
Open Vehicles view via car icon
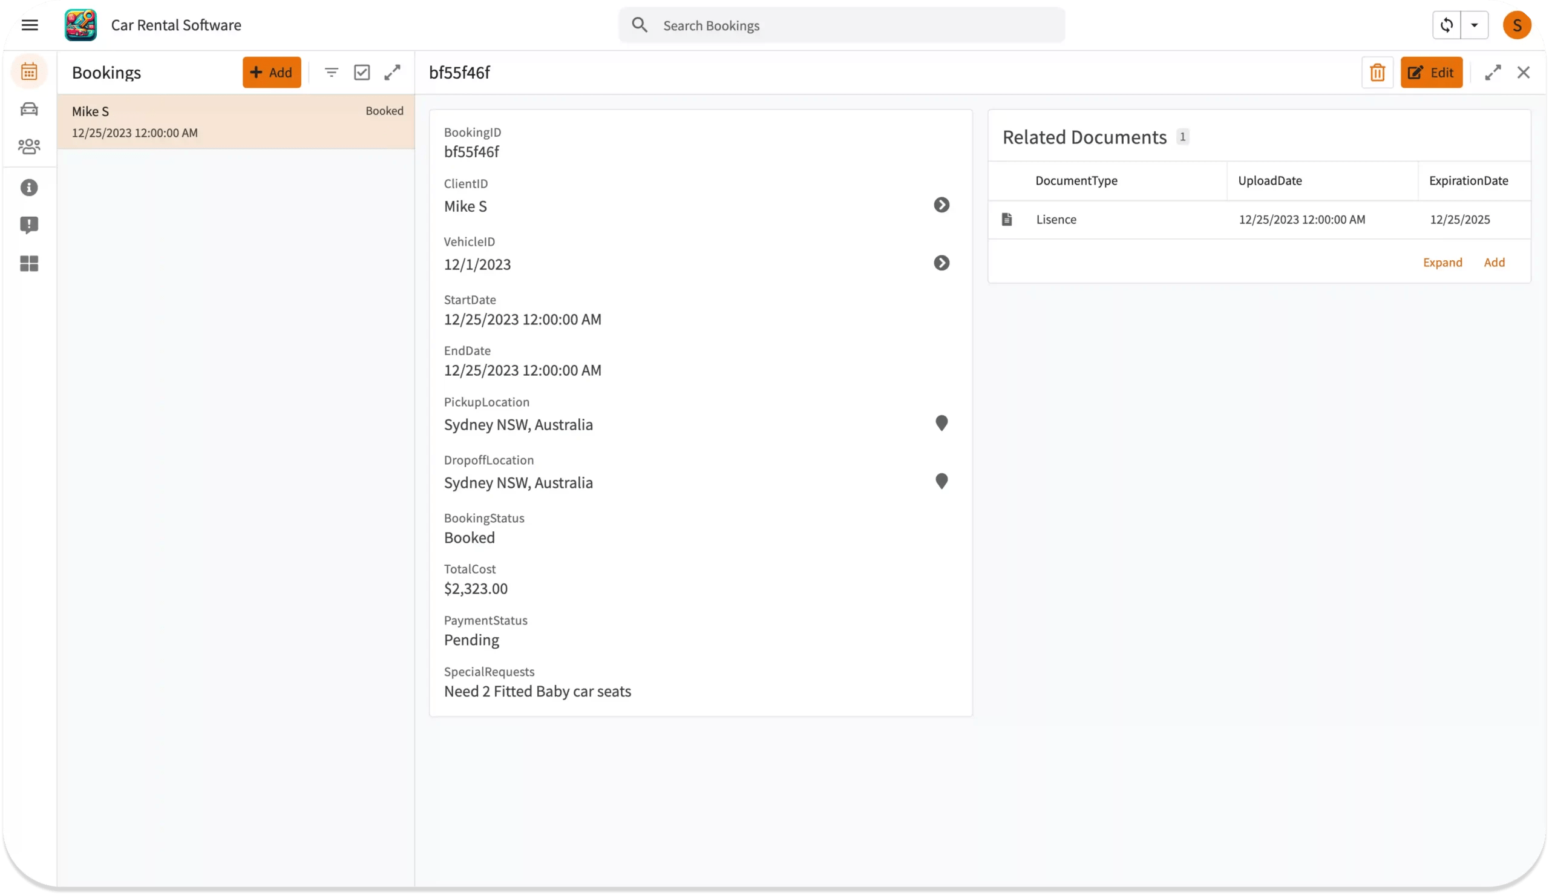point(29,110)
